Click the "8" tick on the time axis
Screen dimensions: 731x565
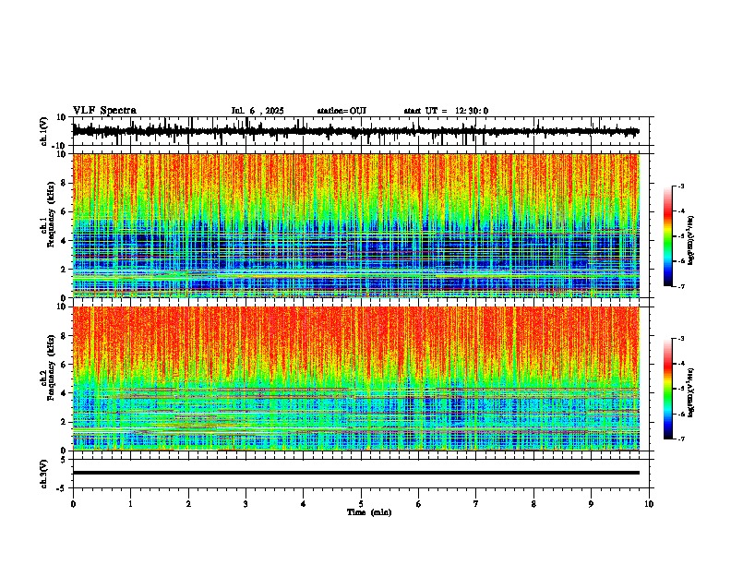(x=533, y=504)
